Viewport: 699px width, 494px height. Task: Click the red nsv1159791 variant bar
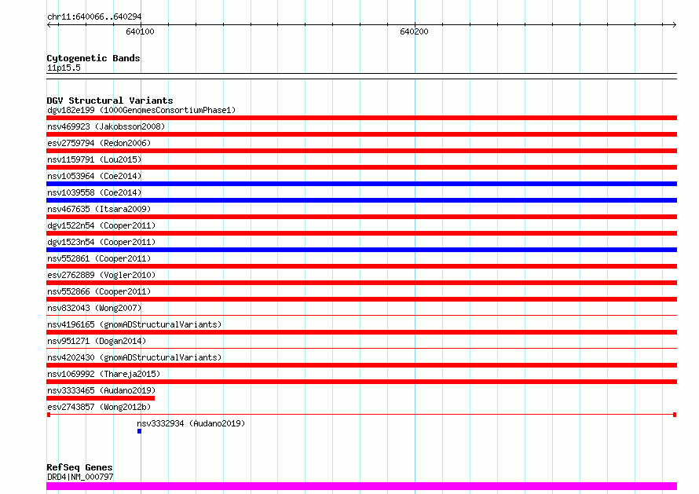(x=361, y=167)
